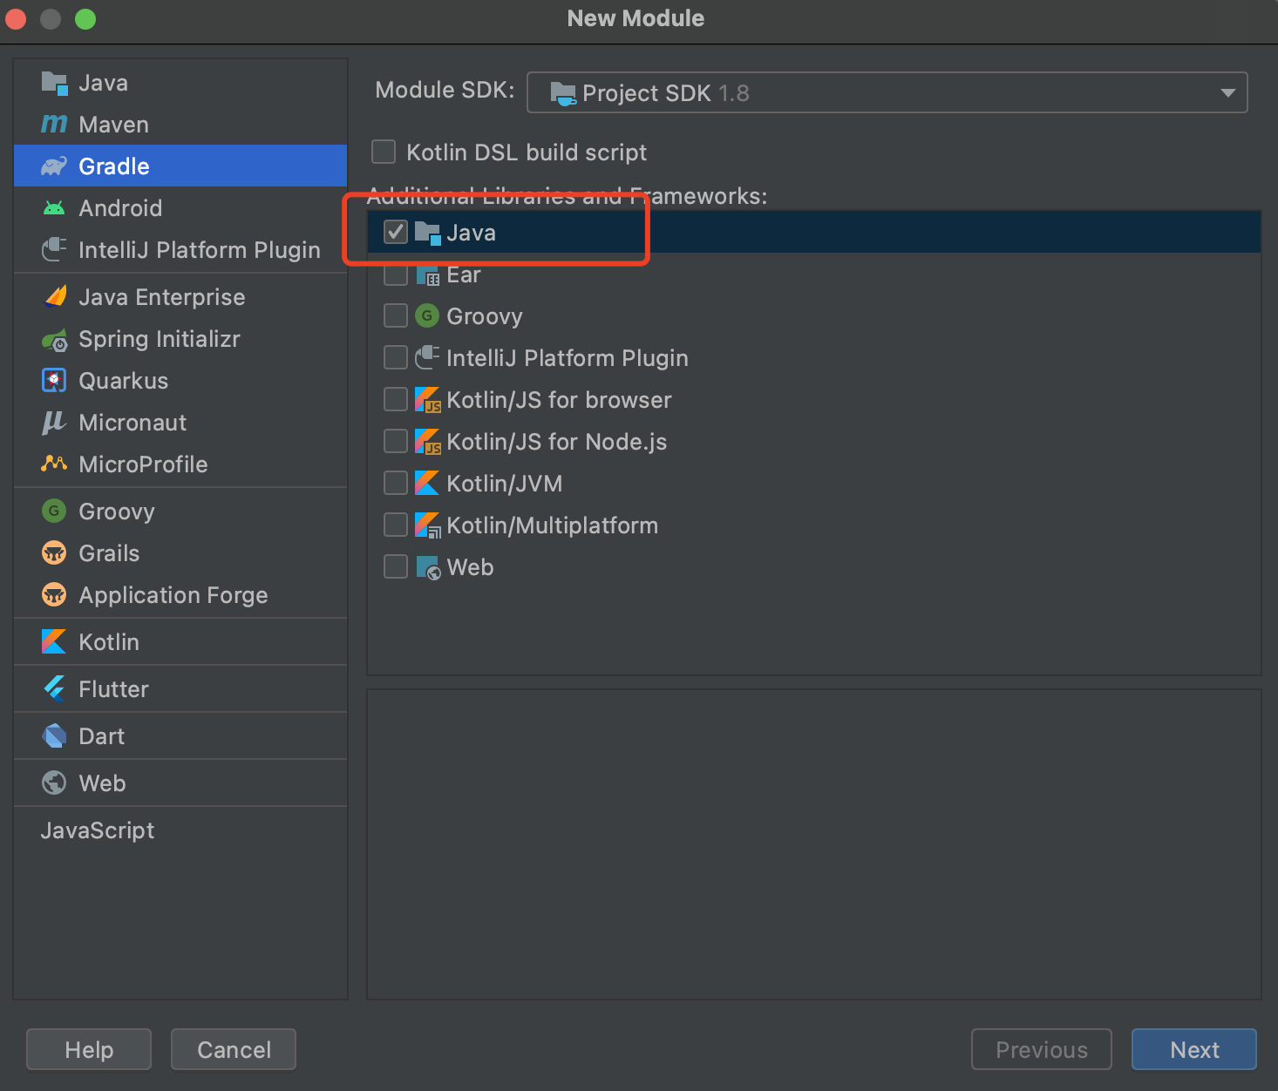Click the Previous button
Viewport: 1278px width, 1091px height.
(x=1042, y=1049)
